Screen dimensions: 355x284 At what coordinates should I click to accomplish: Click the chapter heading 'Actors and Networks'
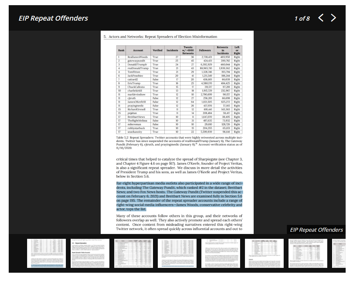pos(160,37)
